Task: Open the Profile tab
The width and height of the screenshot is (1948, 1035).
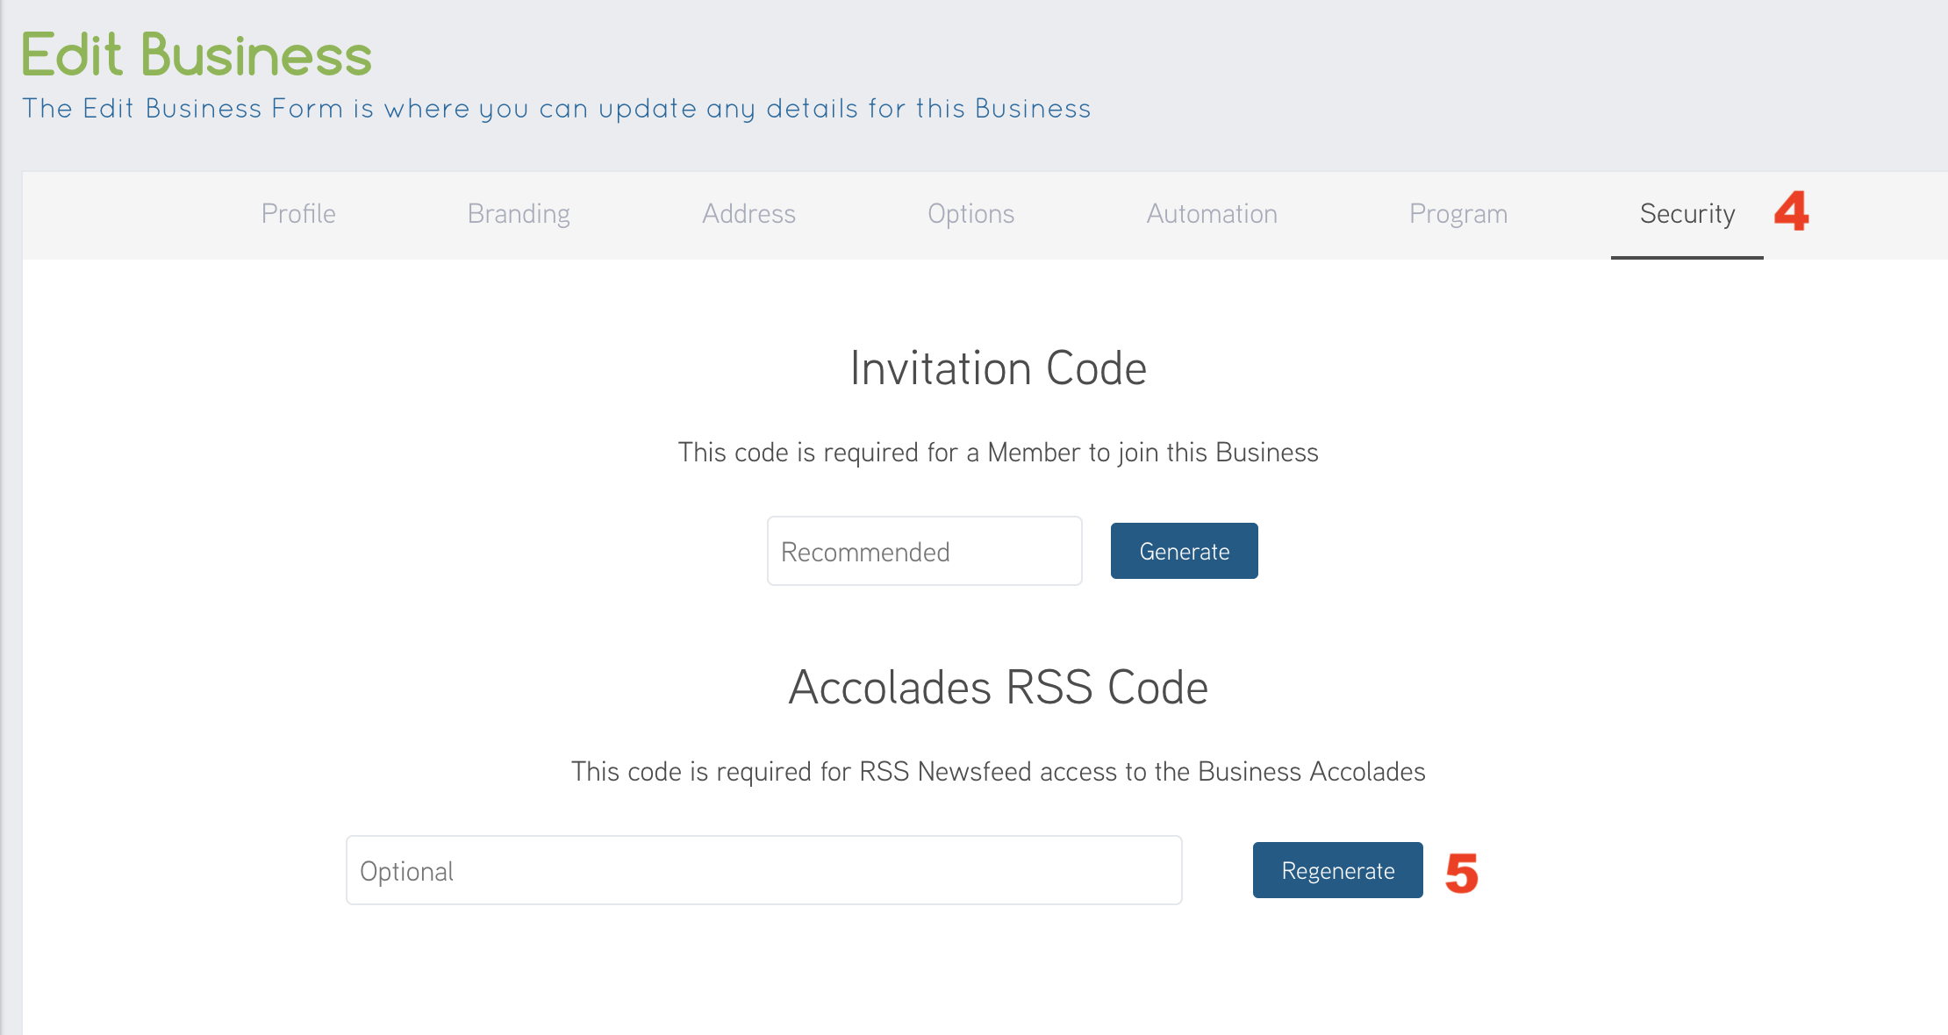Action: [298, 214]
